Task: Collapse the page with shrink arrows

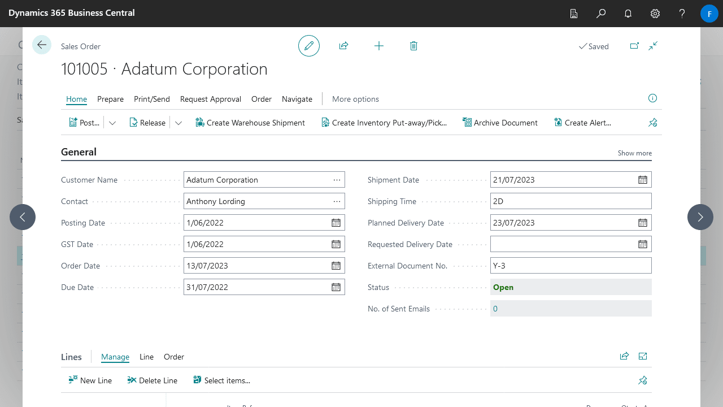Action: coord(653,46)
